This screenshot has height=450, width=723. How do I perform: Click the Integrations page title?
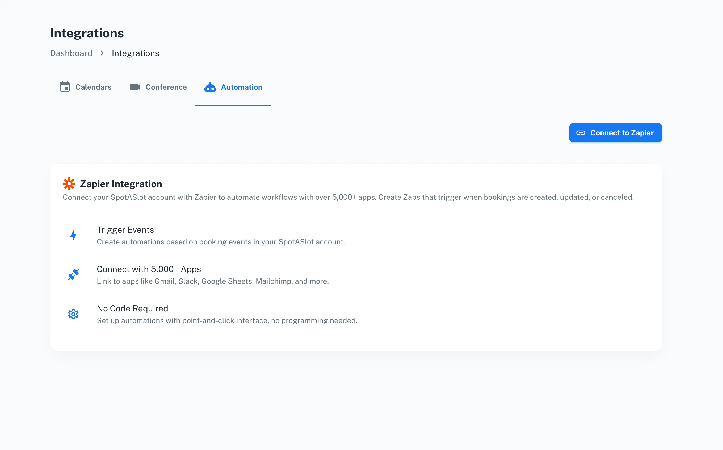click(x=87, y=33)
